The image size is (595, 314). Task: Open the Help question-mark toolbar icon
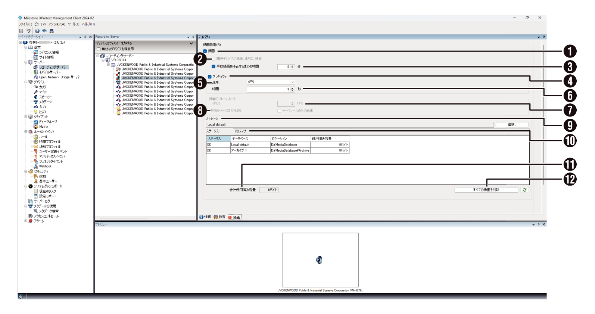(37, 31)
